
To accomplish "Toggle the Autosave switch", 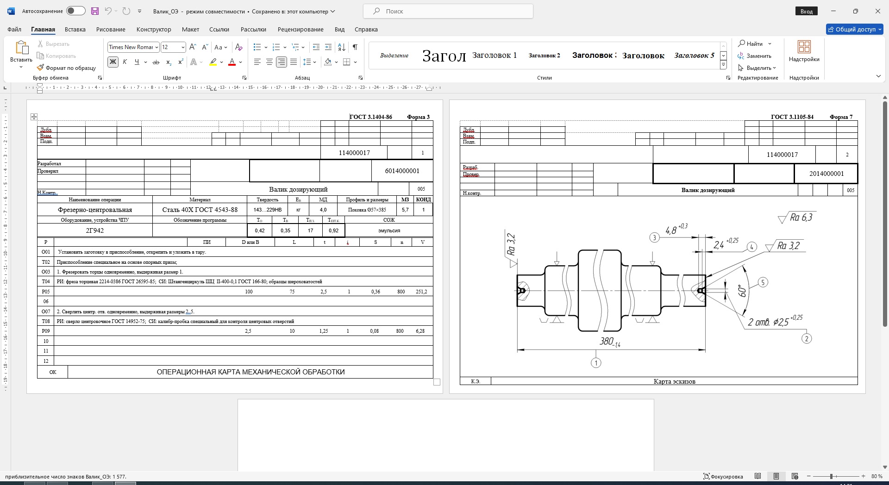I will click(75, 11).
